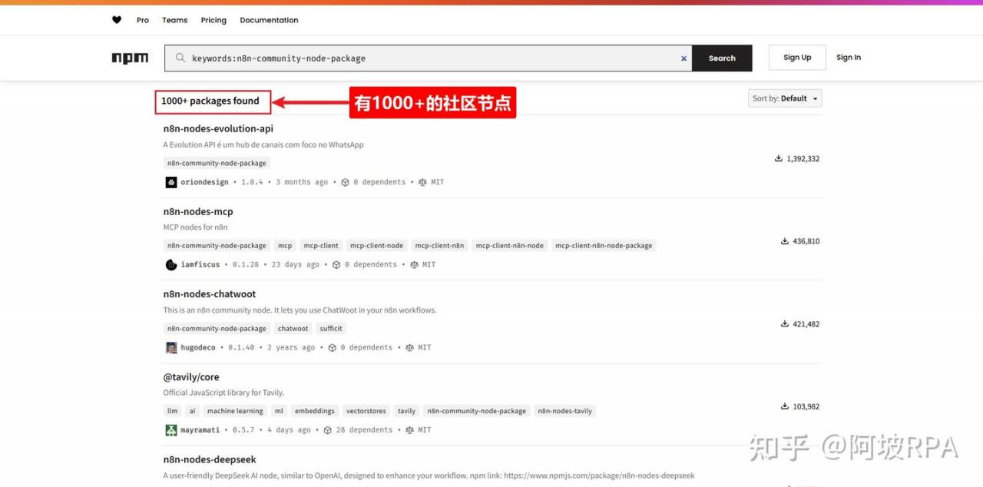Image resolution: width=983 pixels, height=487 pixels.
Task: Click the chatwoot keyword tag
Action: [x=293, y=329]
